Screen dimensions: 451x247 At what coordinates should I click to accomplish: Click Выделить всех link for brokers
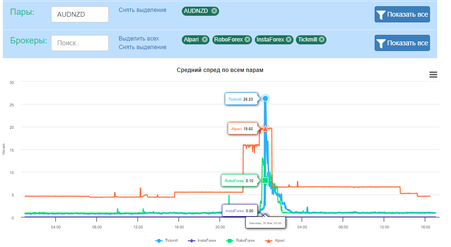click(x=138, y=39)
